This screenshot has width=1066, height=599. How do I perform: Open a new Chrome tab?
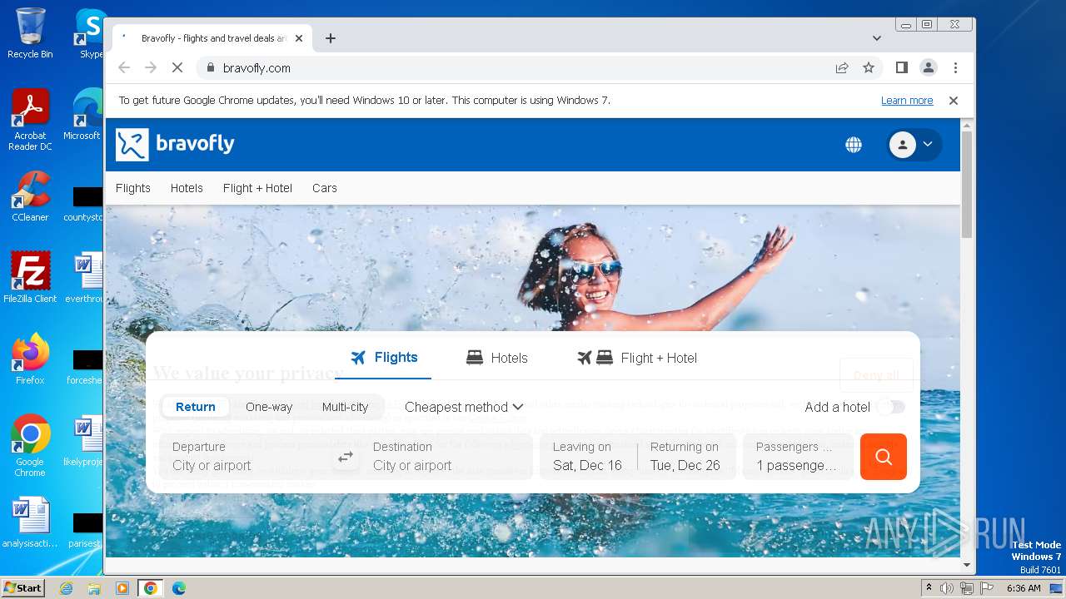tap(331, 38)
